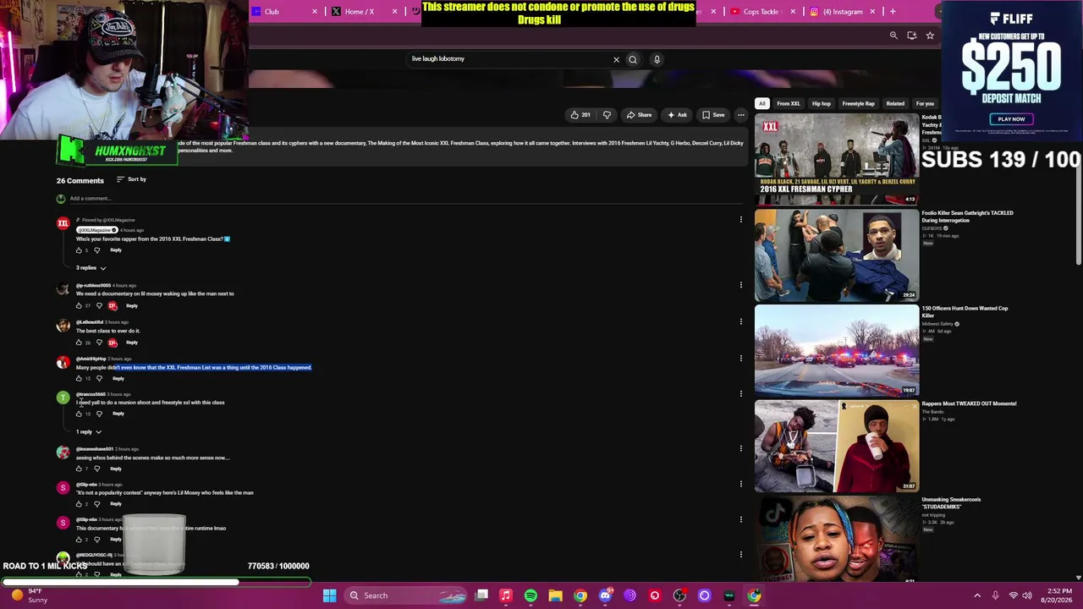Open the 2016 XXL Freshman Cypher thumbnail
1083x609 pixels.
click(x=836, y=159)
